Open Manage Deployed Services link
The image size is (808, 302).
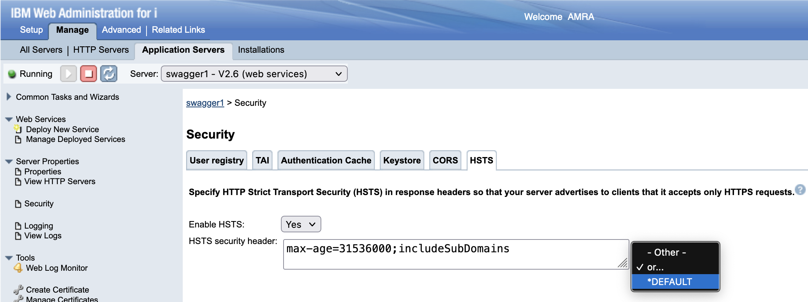[76, 139]
